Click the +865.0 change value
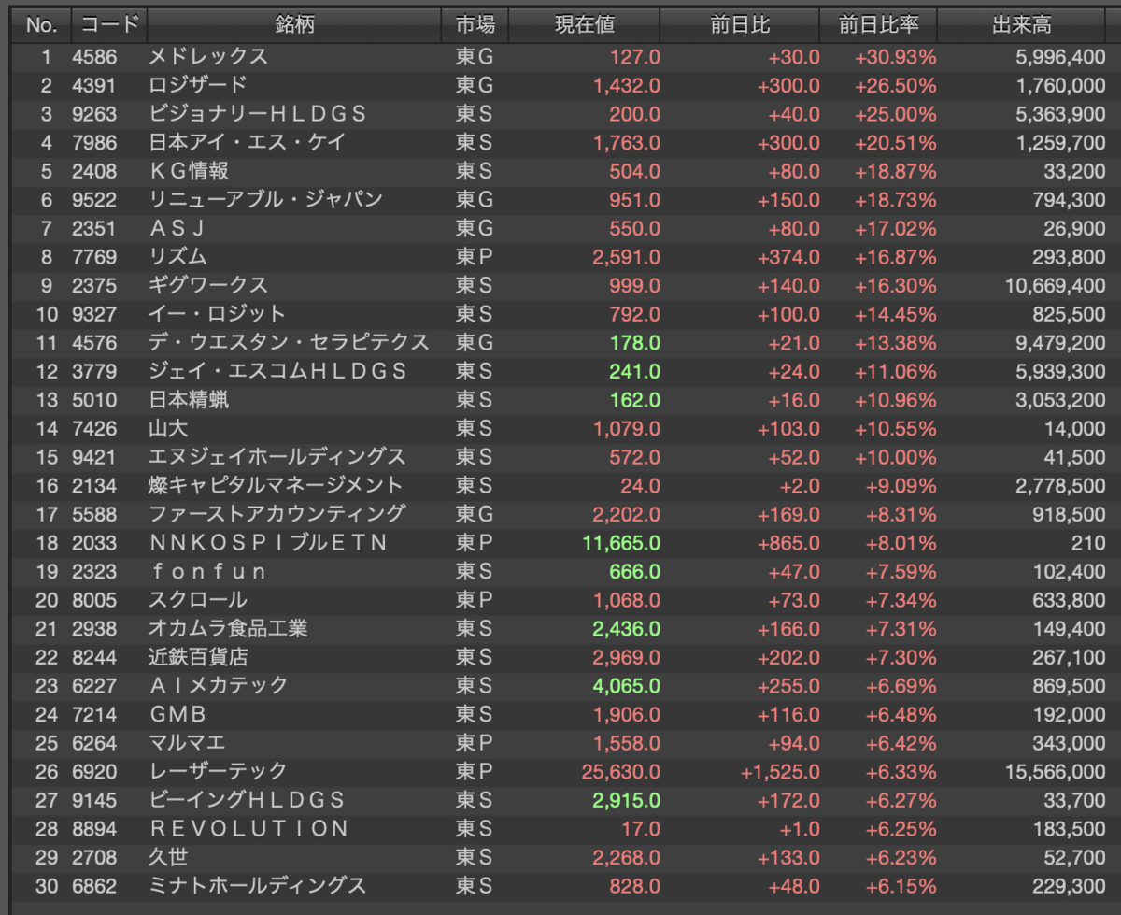Screen dimensions: 1121x915 click(x=789, y=543)
